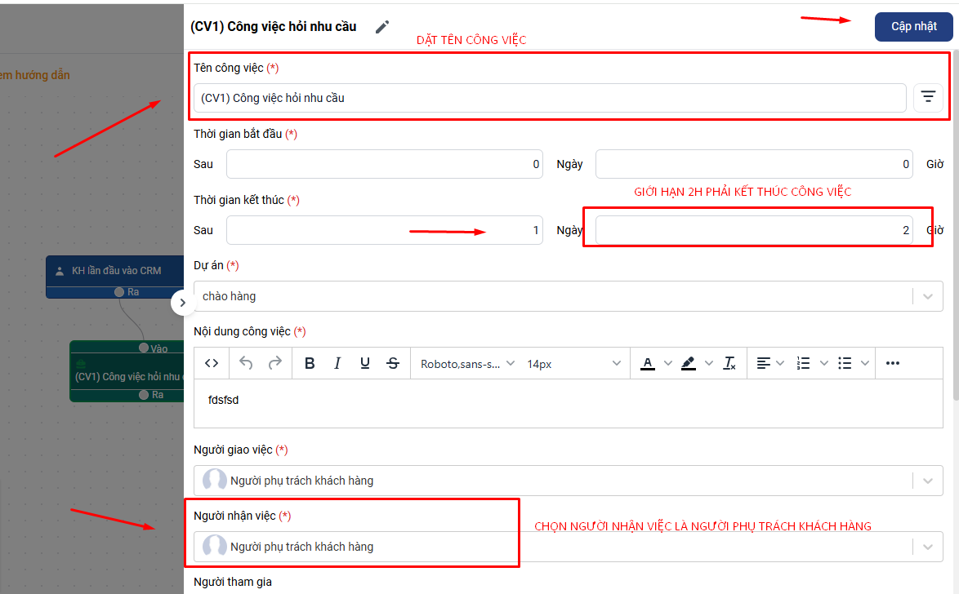959x594 pixels.
Task: Expand the Dự án project dropdown
Action: [928, 296]
